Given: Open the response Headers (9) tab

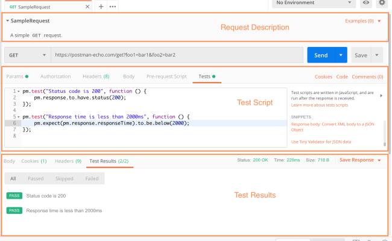Looking at the screenshot, I should (68, 161).
